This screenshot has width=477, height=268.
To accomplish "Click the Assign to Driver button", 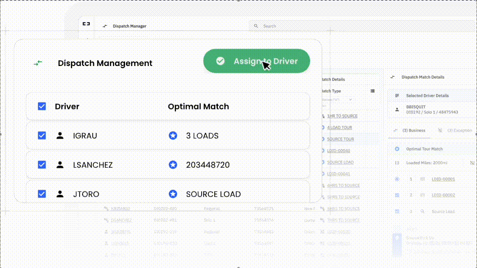I will click(x=256, y=61).
